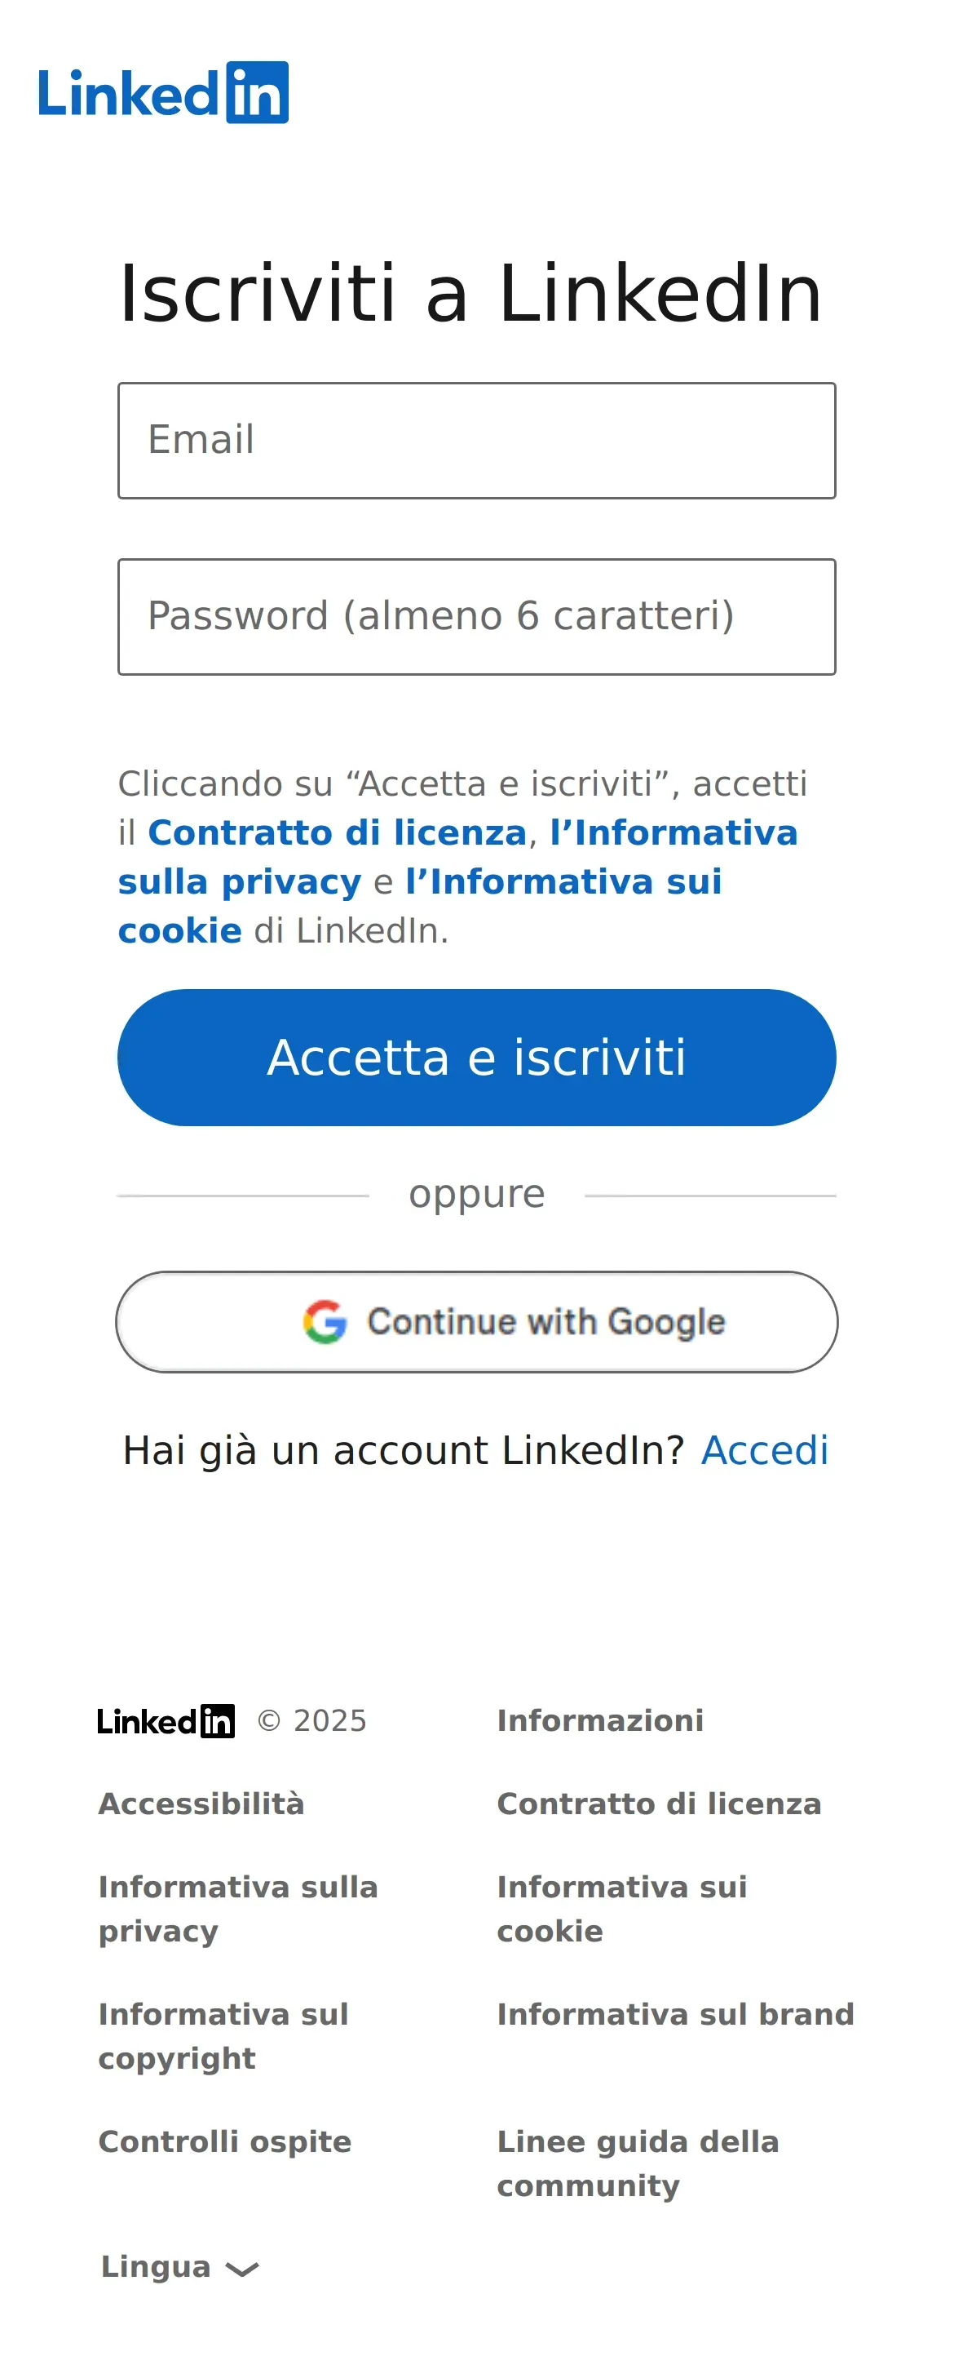Image resolution: width=954 pixels, height=2365 pixels.
Task: Open the Accedi sign-in link
Action: [x=764, y=1451]
